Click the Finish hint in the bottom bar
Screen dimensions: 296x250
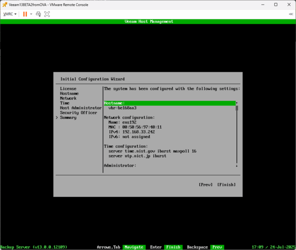(173, 247)
